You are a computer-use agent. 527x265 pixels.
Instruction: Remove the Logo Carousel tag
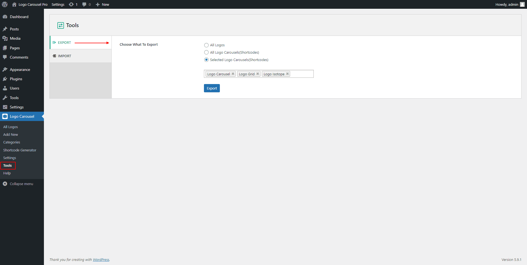[x=233, y=74]
